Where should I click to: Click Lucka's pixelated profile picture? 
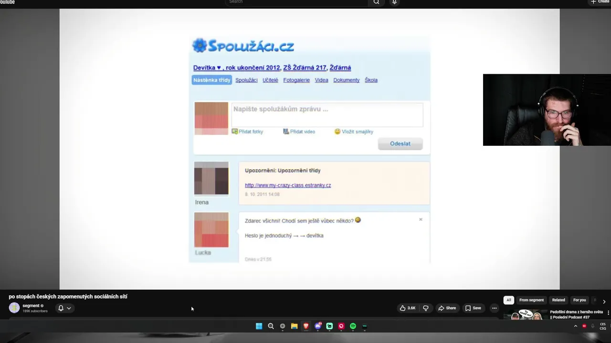211,230
